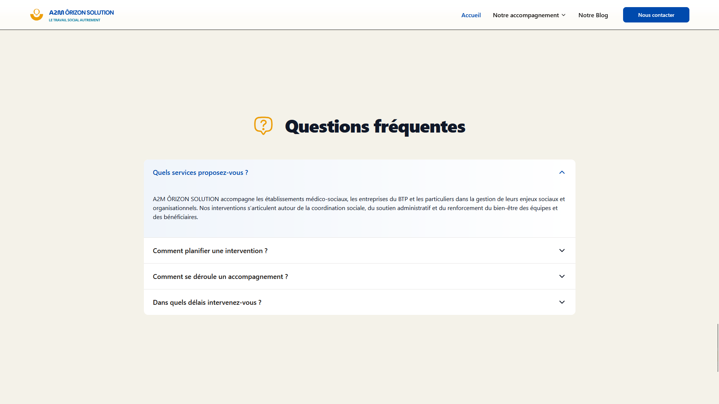Expand 'Comment se déroule un accompagnement ?'

pyautogui.click(x=220, y=276)
